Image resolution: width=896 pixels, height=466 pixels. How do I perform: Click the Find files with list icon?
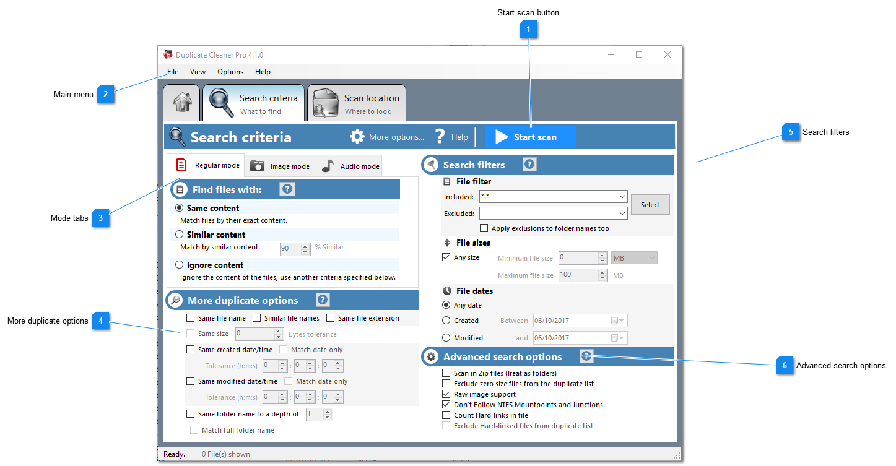click(x=180, y=189)
